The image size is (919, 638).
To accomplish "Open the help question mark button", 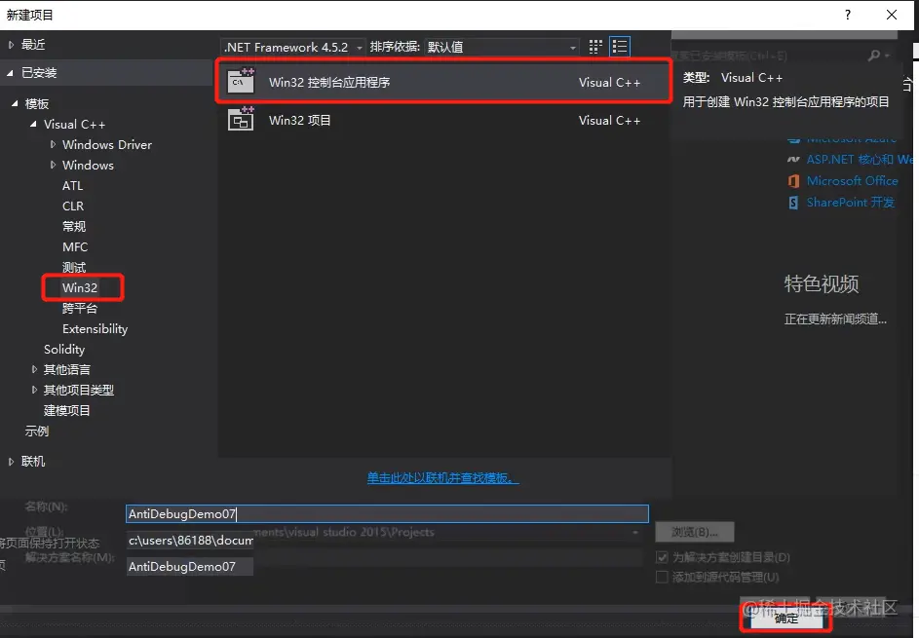I will tap(848, 15).
